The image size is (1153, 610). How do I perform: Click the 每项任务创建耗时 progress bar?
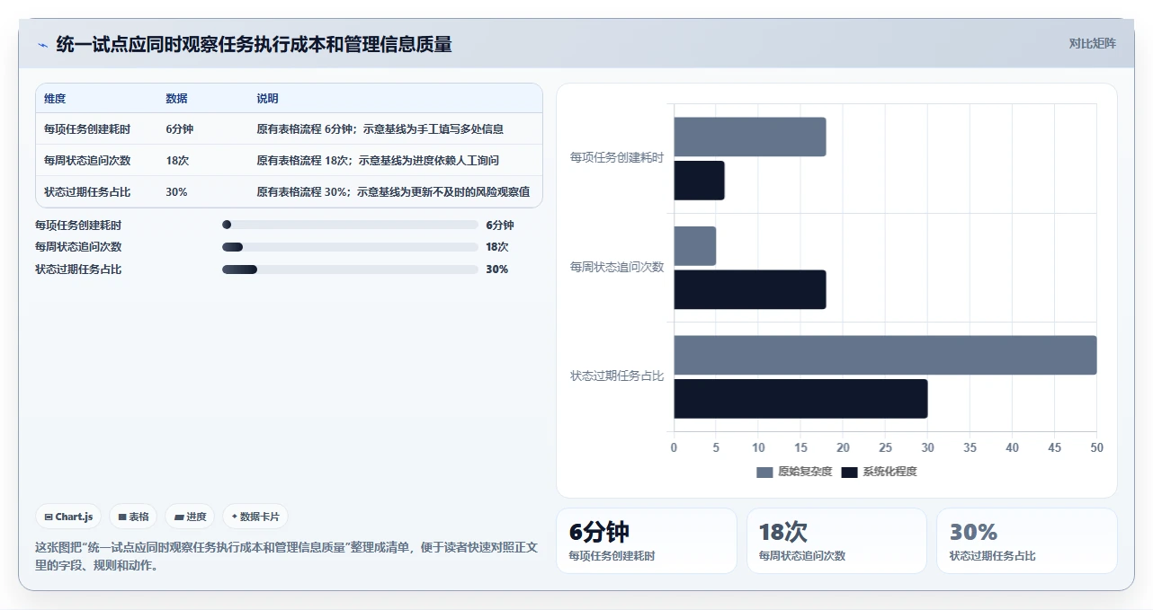350,225
